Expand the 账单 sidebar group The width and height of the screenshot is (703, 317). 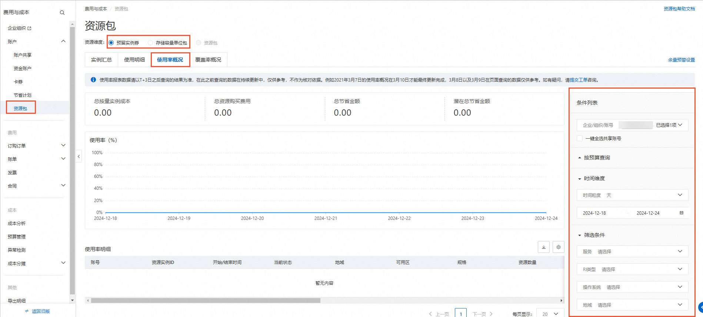pos(63,159)
